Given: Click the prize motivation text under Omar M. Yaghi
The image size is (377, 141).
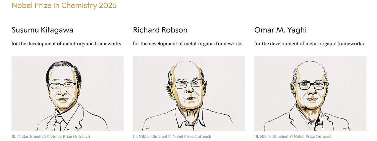Looking at the screenshot, I should 309,44.
